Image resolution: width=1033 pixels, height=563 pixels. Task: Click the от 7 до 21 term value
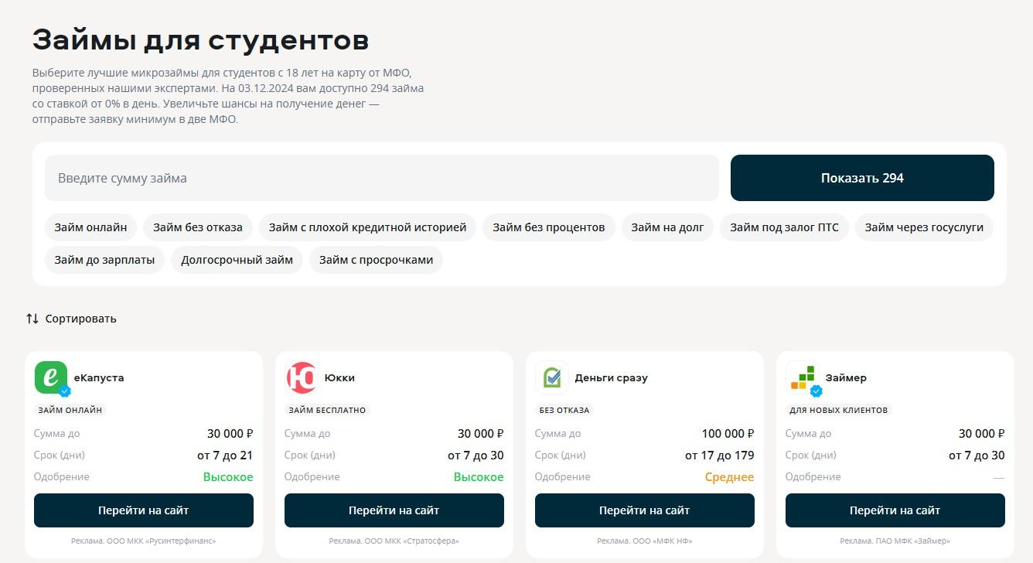pos(225,456)
